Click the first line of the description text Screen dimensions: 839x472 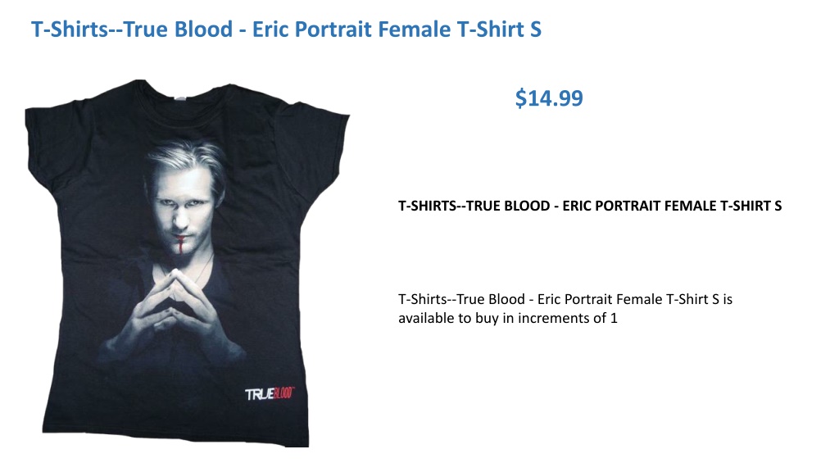tap(565, 299)
